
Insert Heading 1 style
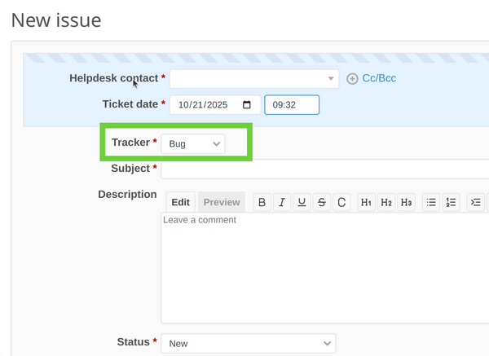coord(367,202)
